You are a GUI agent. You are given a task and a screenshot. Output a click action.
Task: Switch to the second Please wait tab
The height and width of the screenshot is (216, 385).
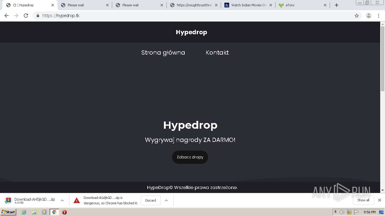coord(139,5)
